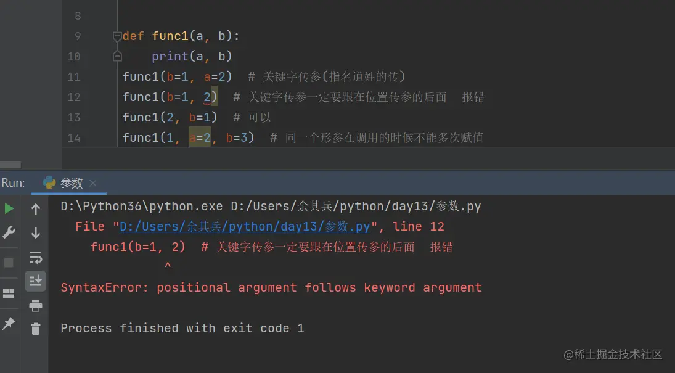Viewport: 675px width, 373px height.
Task: Click the Python icon on run tab
Action: click(x=49, y=182)
